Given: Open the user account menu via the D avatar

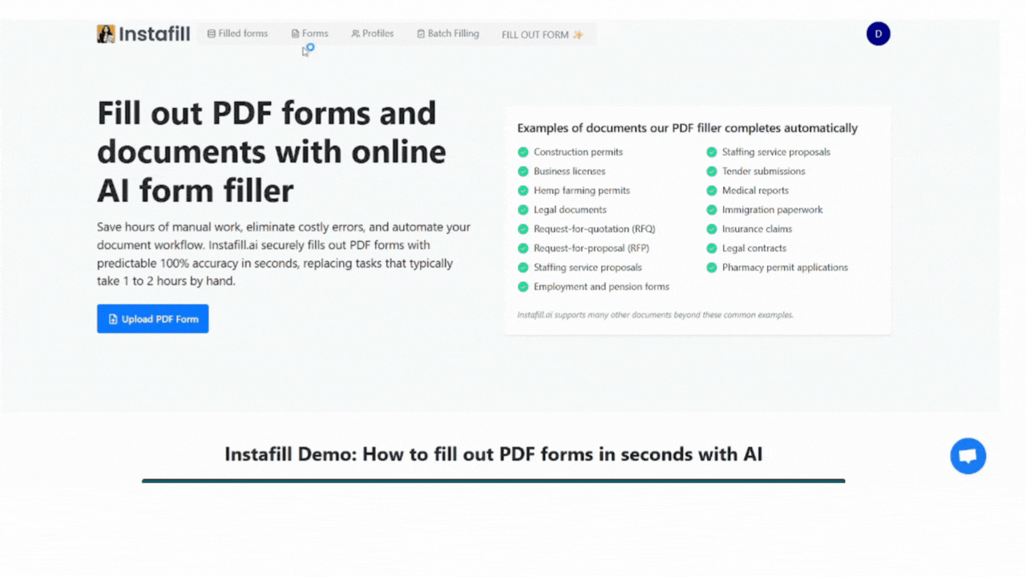Looking at the screenshot, I should (878, 34).
